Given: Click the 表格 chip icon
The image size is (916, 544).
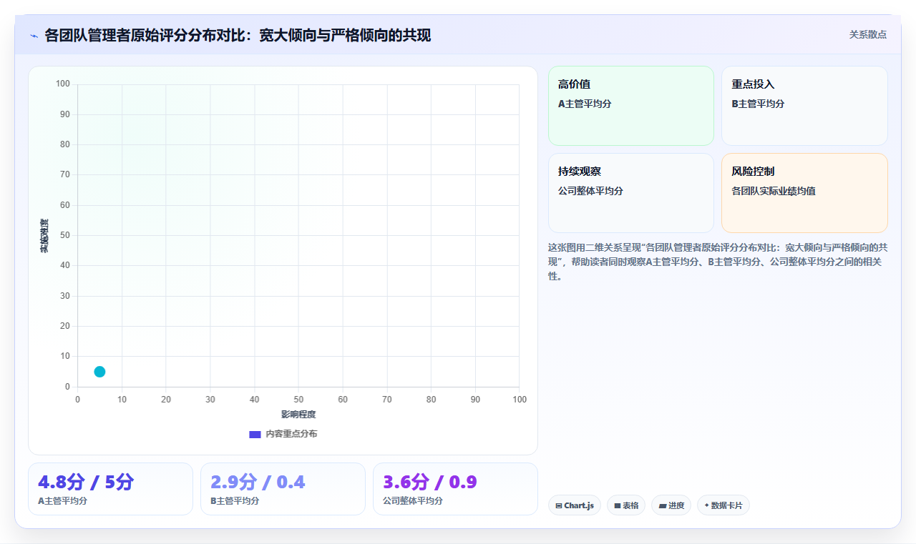Looking at the screenshot, I should pyautogui.click(x=618, y=506).
